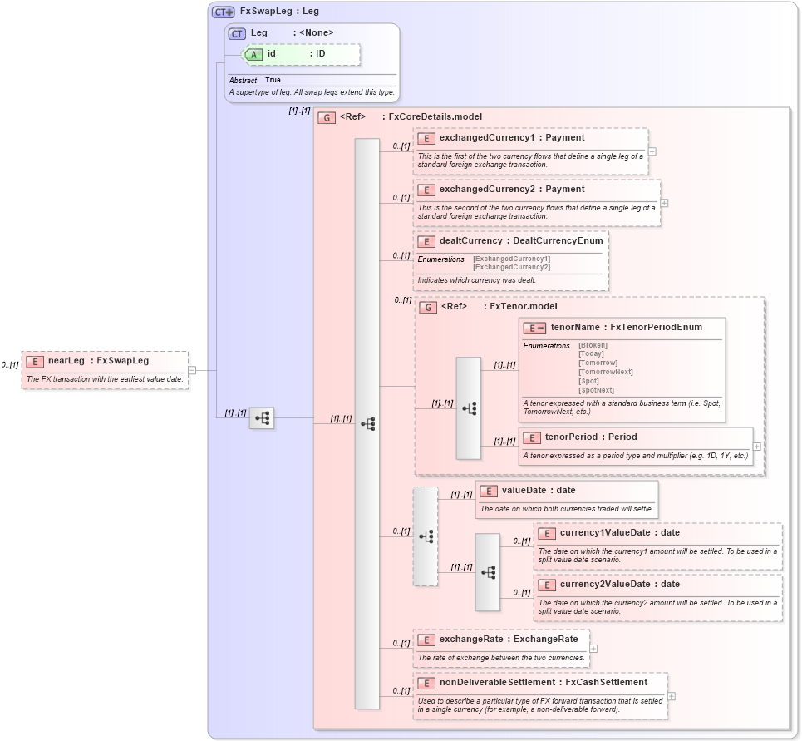Viewport: 802px width, 741px height.
Task: Click the dashed value date choice compositor
Action: click(x=426, y=536)
